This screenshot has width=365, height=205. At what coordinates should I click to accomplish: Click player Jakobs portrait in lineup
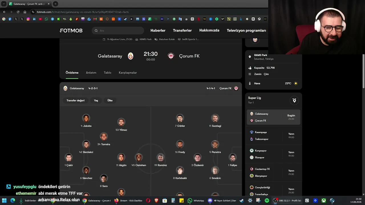86,118
